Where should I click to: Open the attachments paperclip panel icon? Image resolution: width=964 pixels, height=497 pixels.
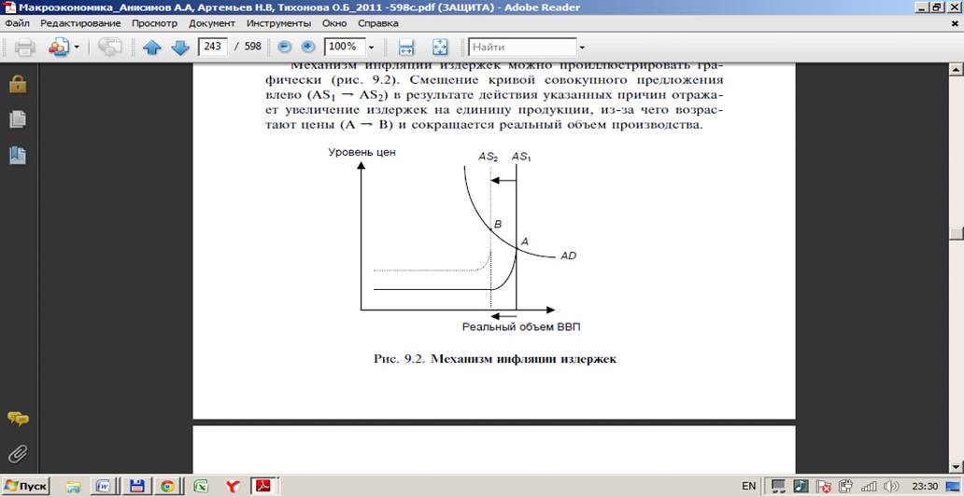coord(18,455)
